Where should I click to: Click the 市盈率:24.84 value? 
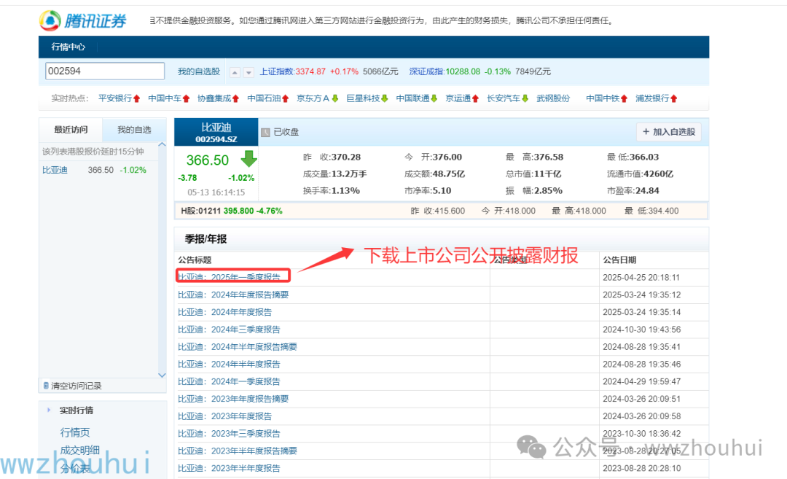coord(633,191)
